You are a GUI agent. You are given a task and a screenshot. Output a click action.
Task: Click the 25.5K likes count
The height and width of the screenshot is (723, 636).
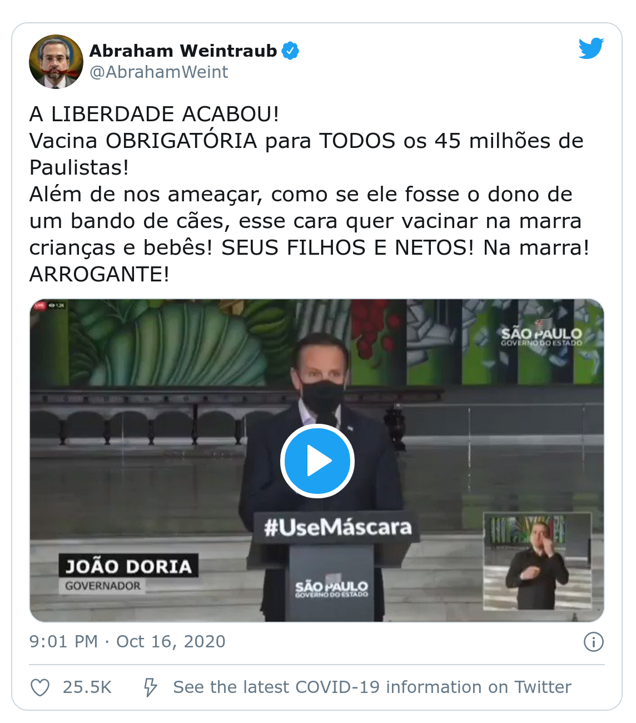87,687
